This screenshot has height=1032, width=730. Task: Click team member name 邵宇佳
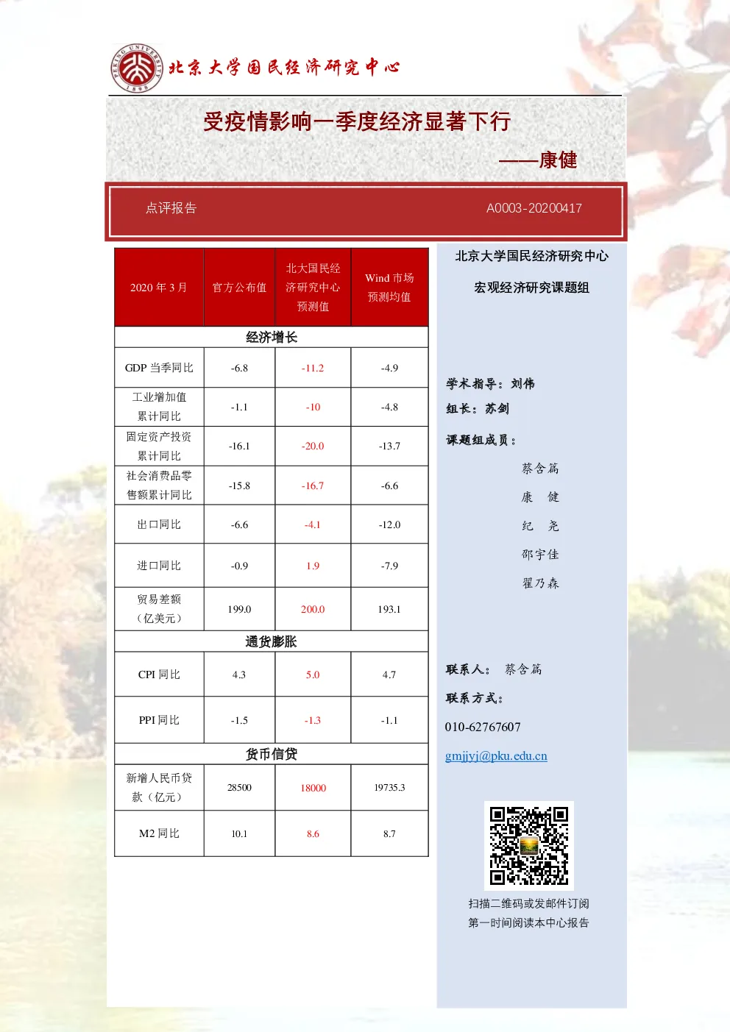click(x=540, y=554)
